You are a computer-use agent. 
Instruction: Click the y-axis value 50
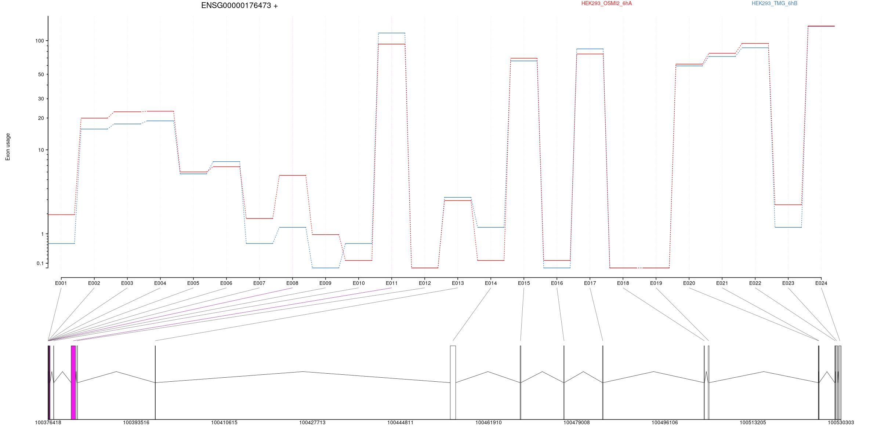click(x=41, y=74)
